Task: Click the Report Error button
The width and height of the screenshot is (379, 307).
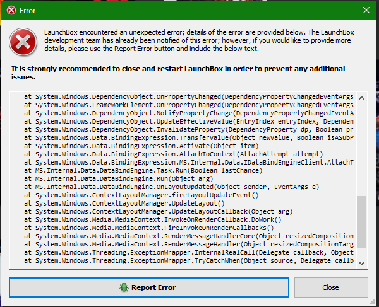Action: tap(149, 287)
